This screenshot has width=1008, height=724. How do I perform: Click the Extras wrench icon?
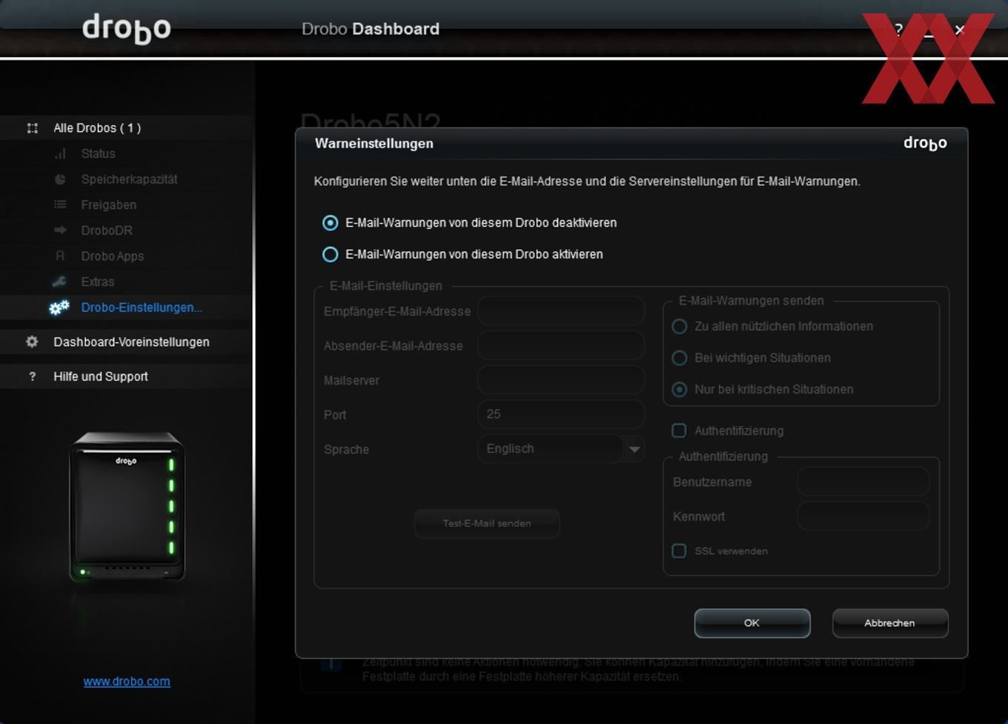[59, 282]
